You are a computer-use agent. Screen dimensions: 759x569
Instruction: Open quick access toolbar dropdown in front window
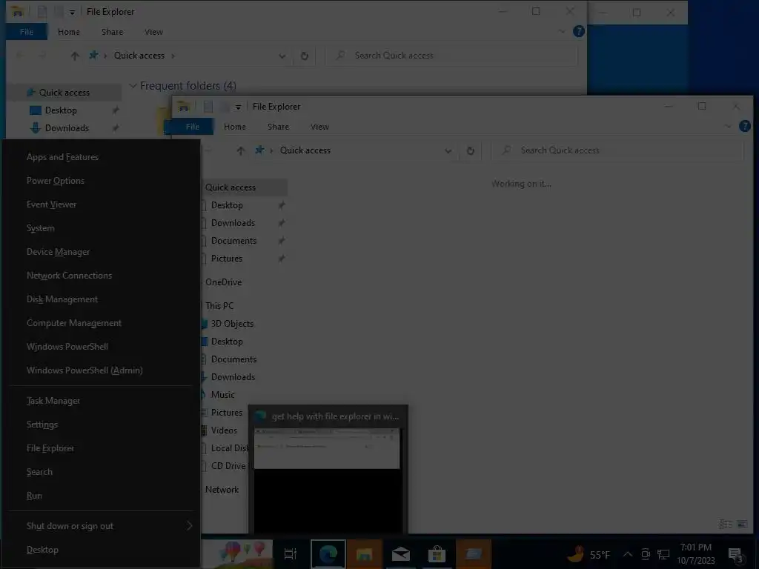238,107
